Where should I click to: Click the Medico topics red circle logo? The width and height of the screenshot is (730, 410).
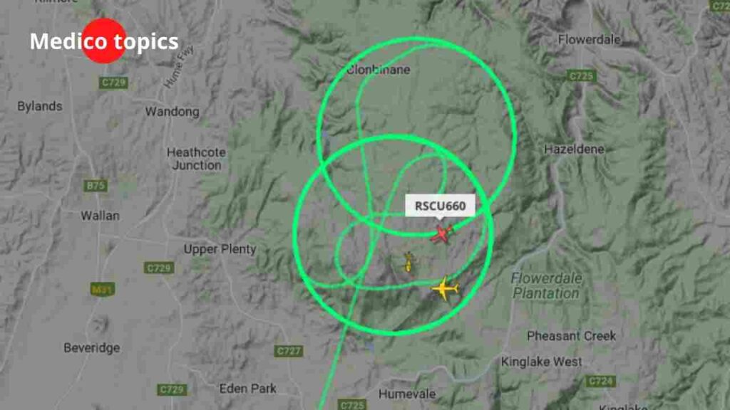[x=104, y=41]
